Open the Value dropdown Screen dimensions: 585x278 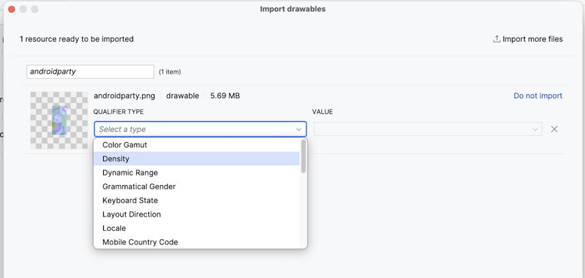[427, 129]
